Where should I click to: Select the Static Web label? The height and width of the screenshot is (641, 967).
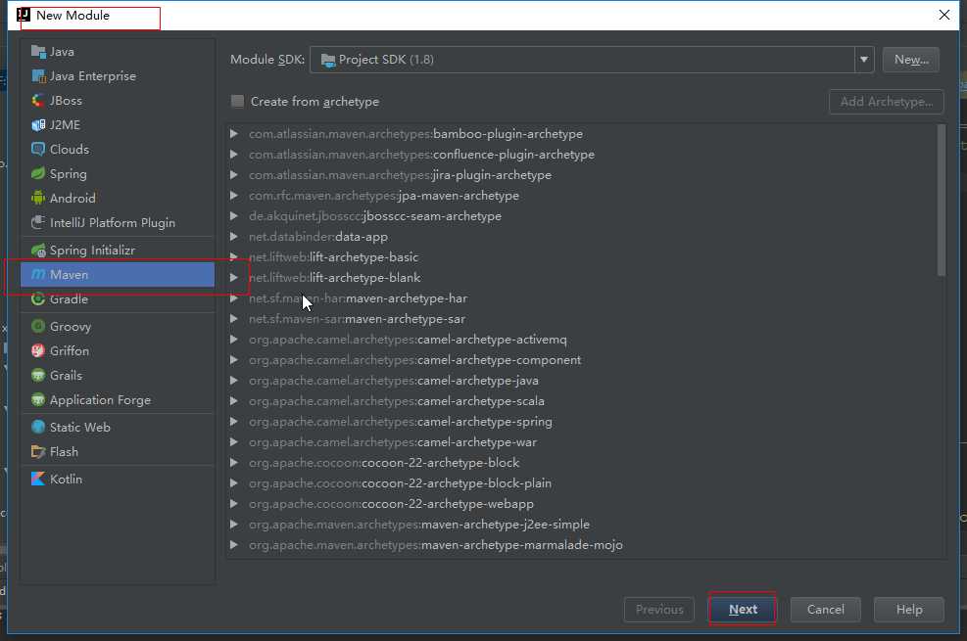80,428
